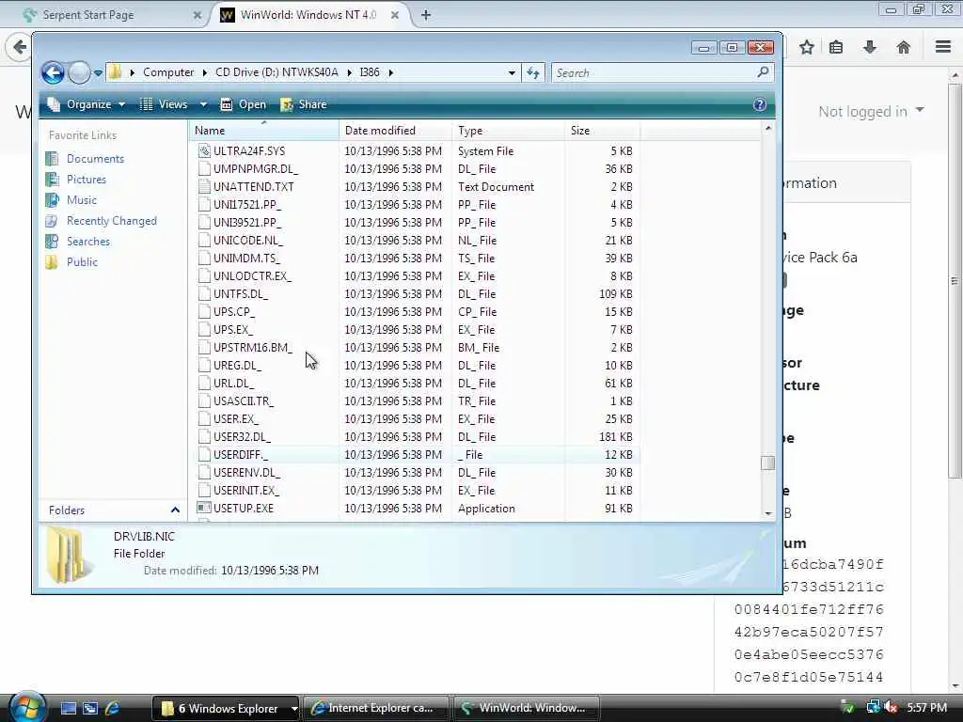Image resolution: width=963 pixels, height=722 pixels.
Task: Launch Internet Explorer from Quick Launch
Action: pyautogui.click(x=113, y=708)
